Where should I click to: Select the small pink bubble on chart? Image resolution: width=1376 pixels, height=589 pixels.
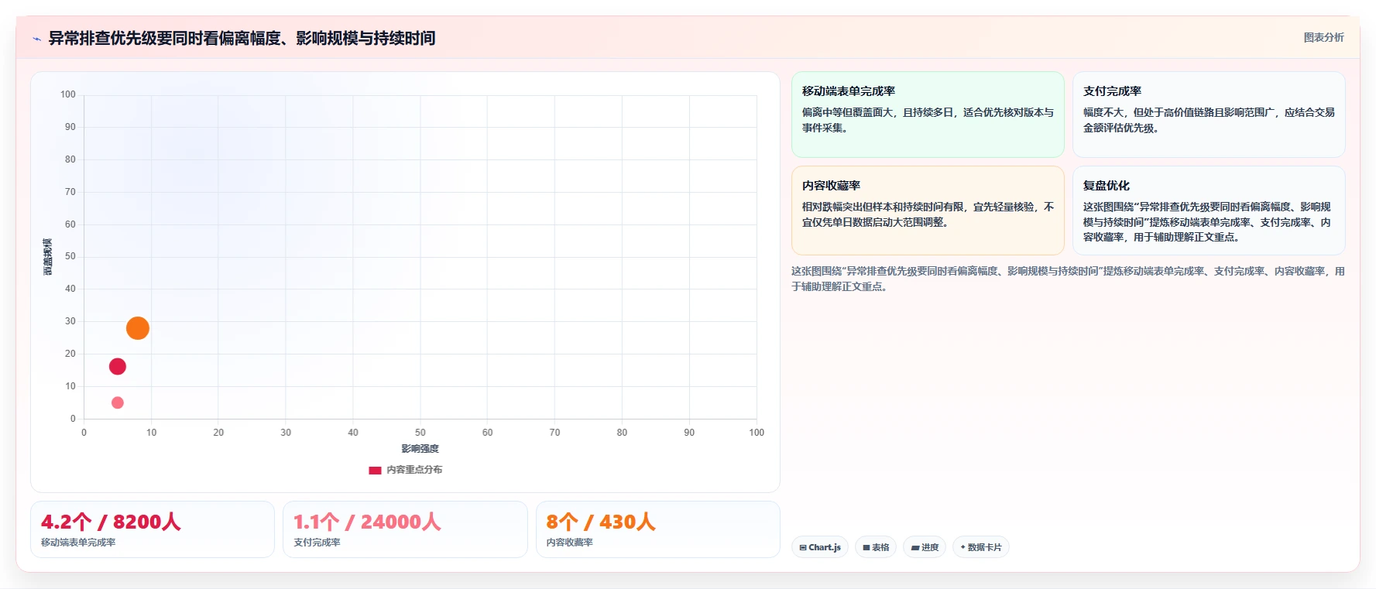click(x=118, y=402)
